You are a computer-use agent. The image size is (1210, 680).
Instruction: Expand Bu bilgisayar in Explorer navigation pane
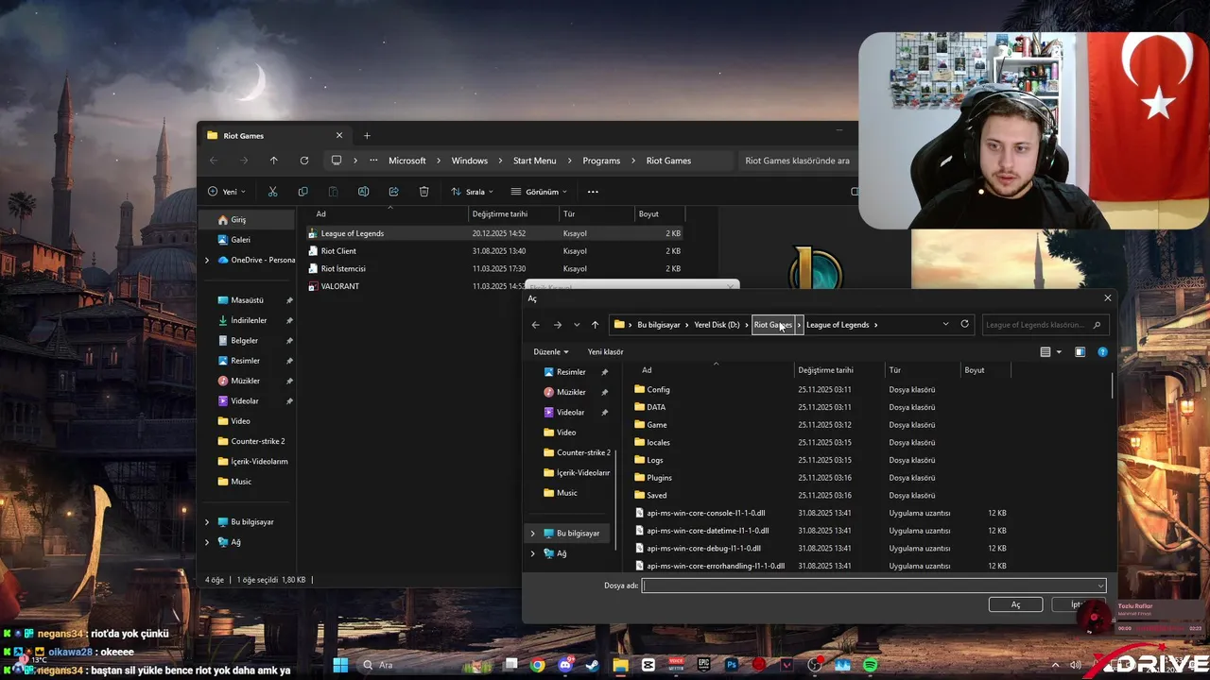click(207, 521)
